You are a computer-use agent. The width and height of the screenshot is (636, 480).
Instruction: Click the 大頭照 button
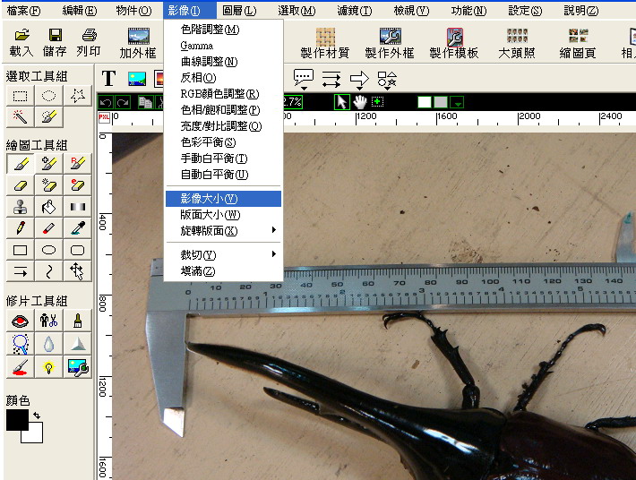tap(516, 42)
